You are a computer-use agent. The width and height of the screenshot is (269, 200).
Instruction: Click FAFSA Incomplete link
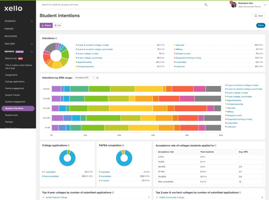coord(106,176)
